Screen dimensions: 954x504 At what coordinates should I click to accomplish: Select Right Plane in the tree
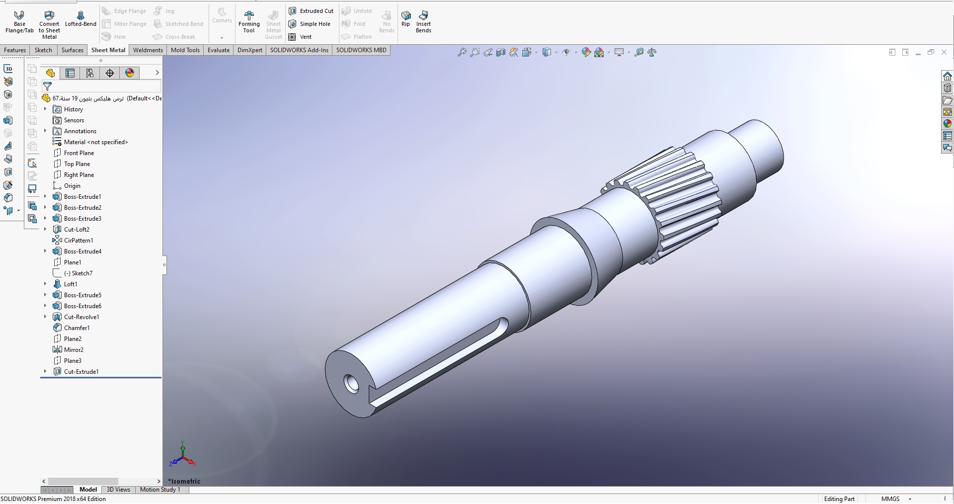pyautogui.click(x=79, y=174)
